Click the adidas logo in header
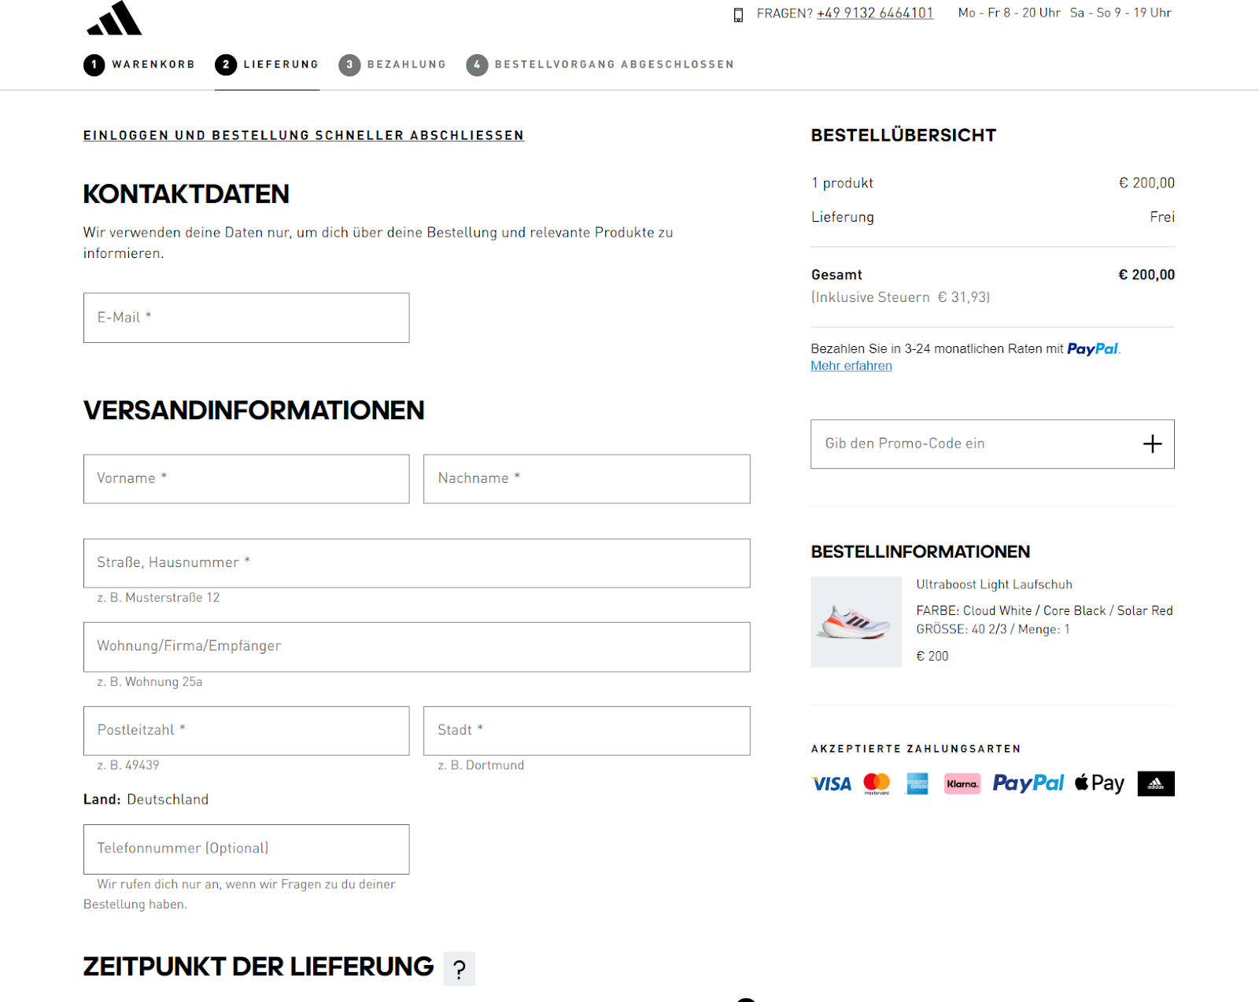 click(114, 19)
